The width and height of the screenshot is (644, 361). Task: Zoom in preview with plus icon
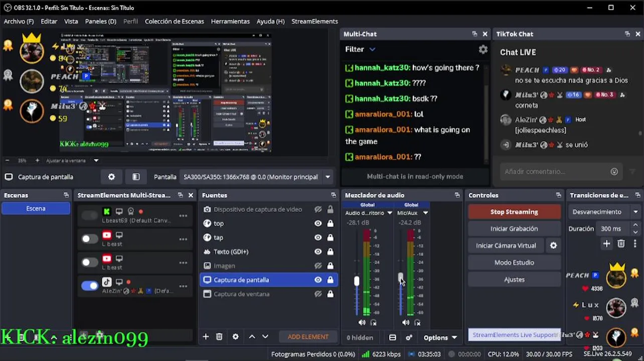(37, 160)
